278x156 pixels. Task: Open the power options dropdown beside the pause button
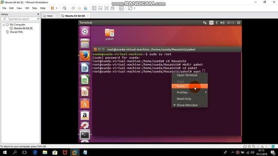[56, 8]
